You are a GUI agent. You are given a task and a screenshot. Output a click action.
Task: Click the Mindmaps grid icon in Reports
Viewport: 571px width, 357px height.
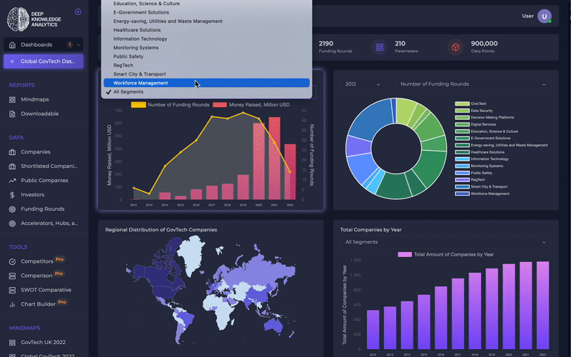point(12,99)
